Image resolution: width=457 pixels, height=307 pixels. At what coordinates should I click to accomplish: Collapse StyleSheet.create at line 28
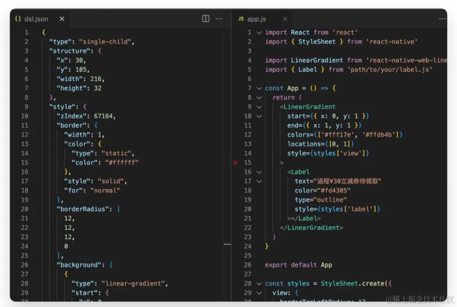pos(259,284)
